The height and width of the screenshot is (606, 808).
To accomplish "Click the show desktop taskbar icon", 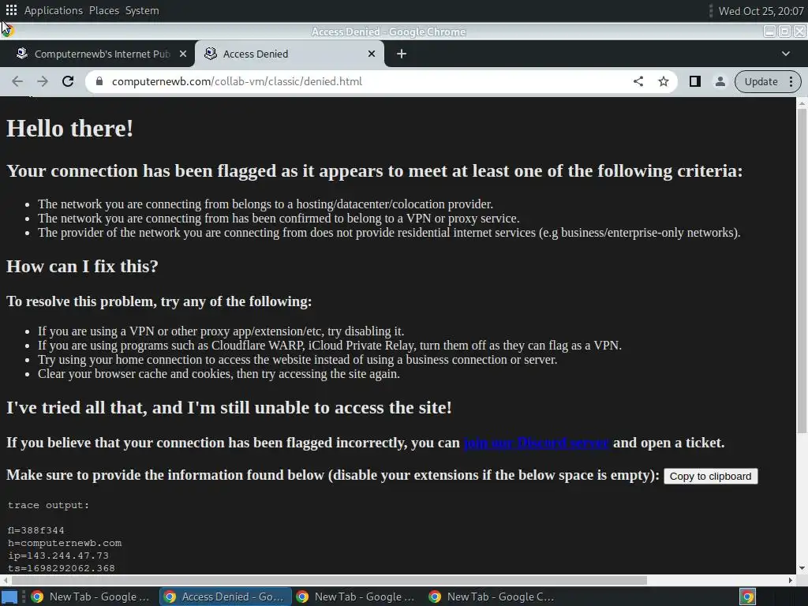I will 9,597.
